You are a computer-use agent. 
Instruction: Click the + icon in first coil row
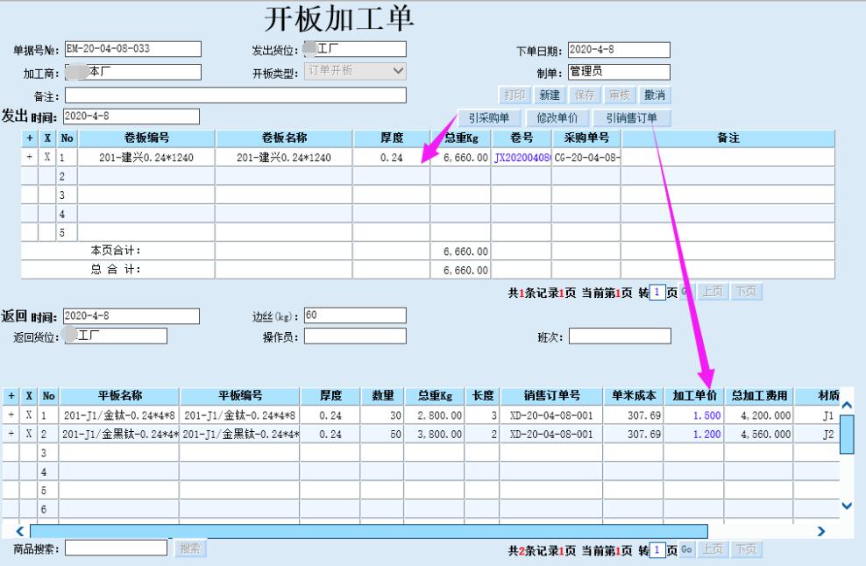(29, 158)
